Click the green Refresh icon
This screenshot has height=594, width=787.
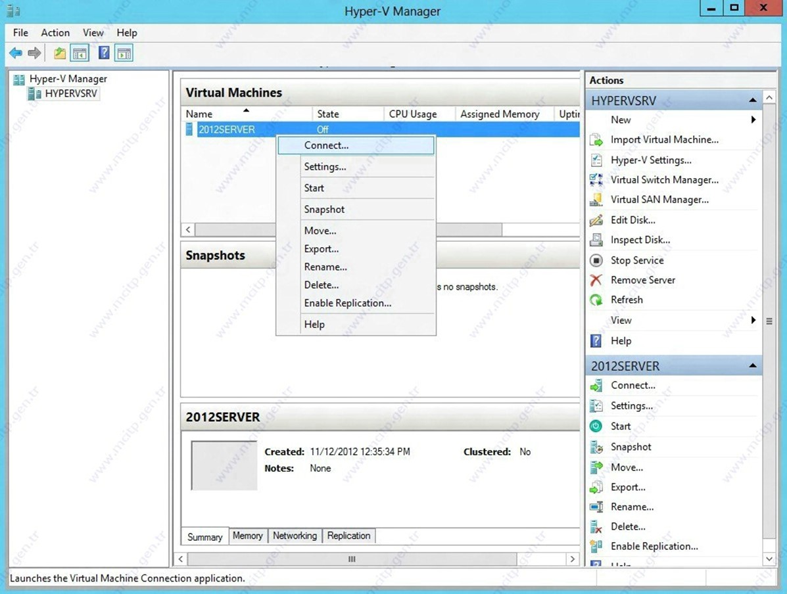tap(596, 300)
